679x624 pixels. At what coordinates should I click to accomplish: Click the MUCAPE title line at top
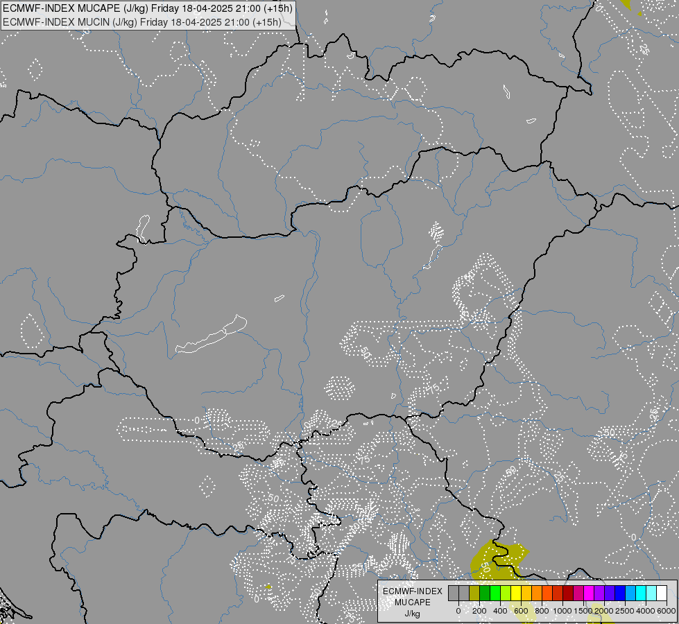(x=148, y=8)
